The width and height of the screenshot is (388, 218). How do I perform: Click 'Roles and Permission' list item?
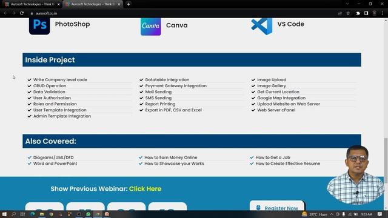55,104
